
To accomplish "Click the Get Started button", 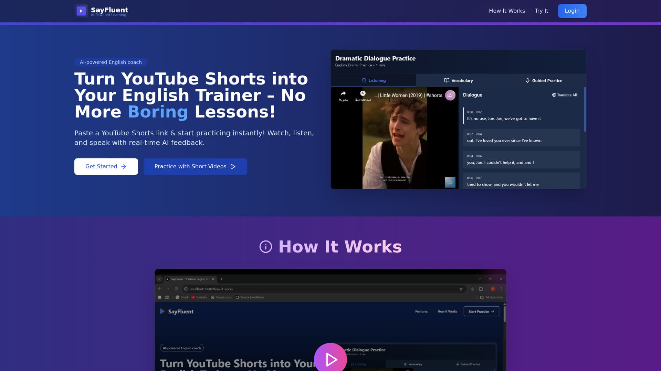I will [x=106, y=166].
